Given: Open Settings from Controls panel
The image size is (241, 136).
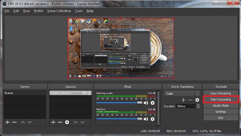Looking at the screenshot, I should click(x=221, y=112).
